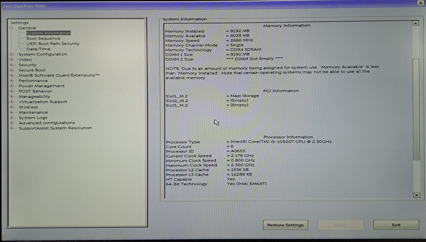Select the Maintenance category label
The image size is (426, 242).
33,112
